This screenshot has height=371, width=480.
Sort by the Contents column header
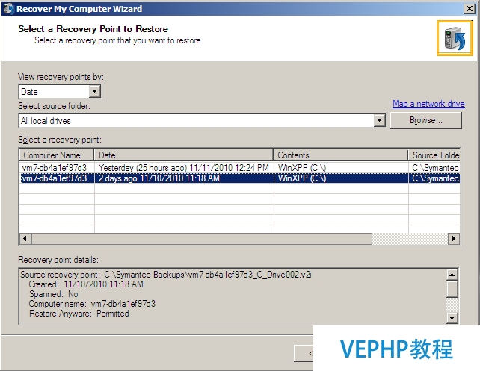pyautogui.click(x=341, y=155)
